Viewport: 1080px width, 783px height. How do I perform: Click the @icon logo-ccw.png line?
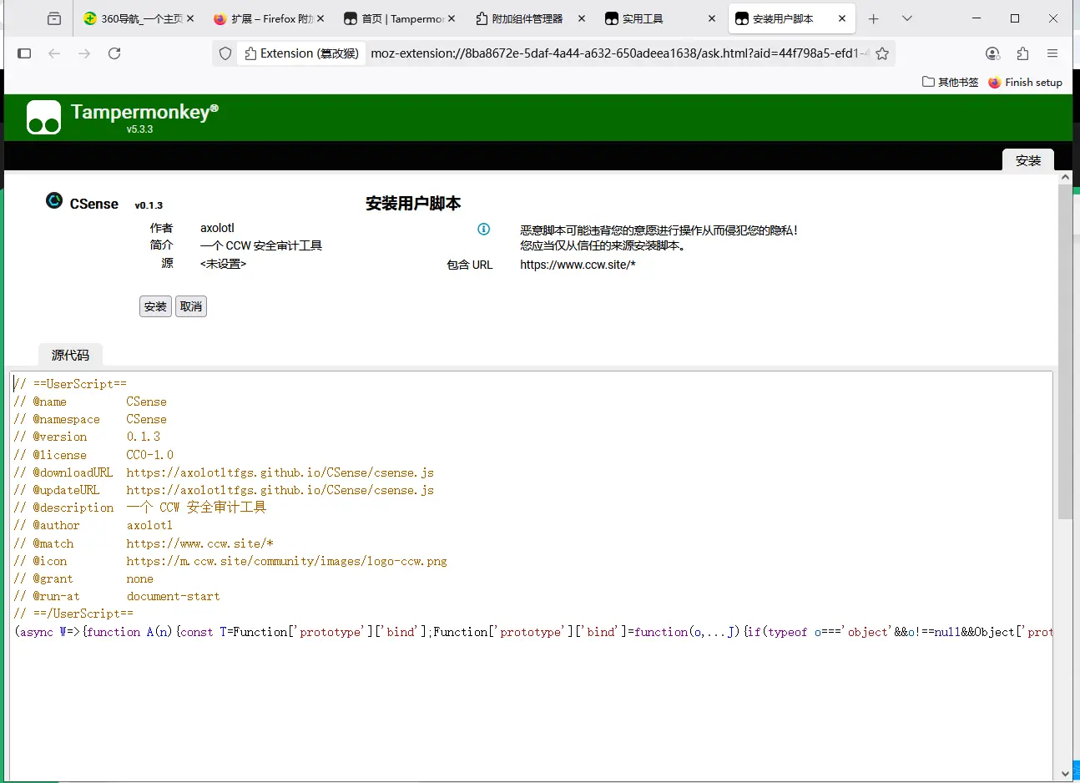click(x=230, y=561)
